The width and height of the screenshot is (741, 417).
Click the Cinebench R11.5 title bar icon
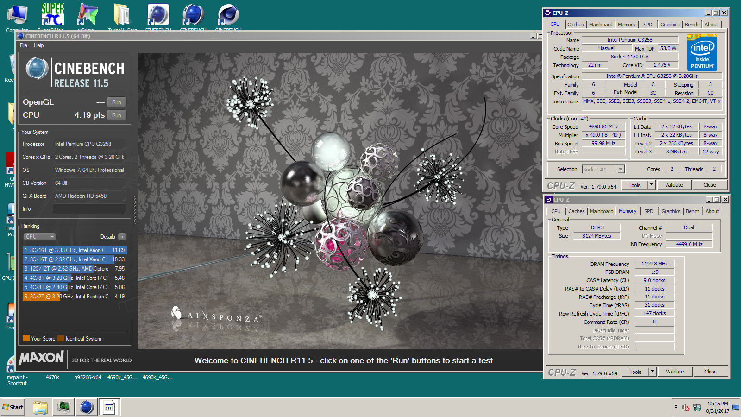[21, 36]
